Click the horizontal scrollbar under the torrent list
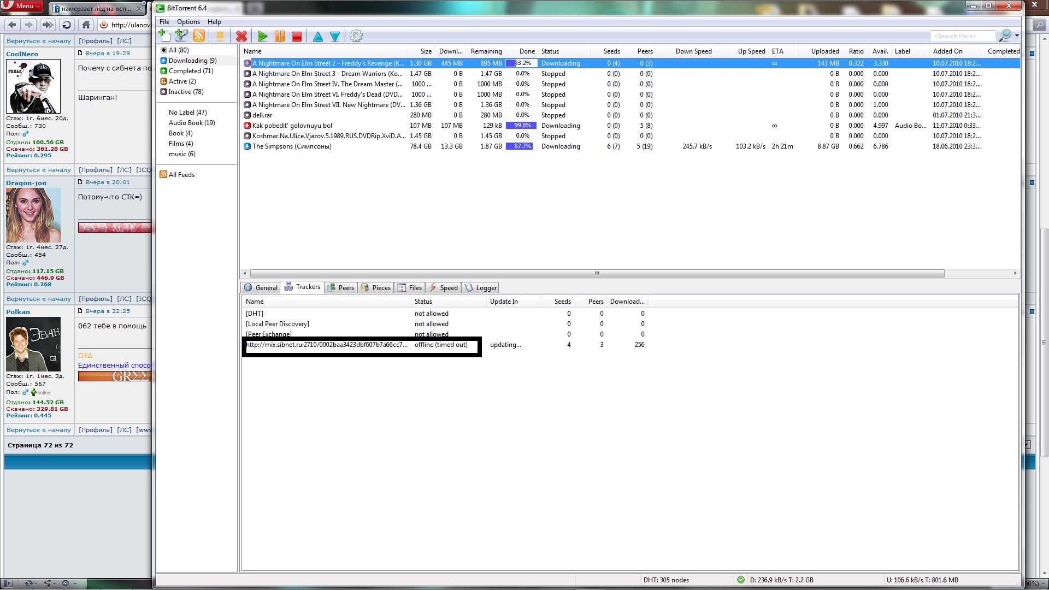Screen dimensions: 1049x590 click(597, 273)
